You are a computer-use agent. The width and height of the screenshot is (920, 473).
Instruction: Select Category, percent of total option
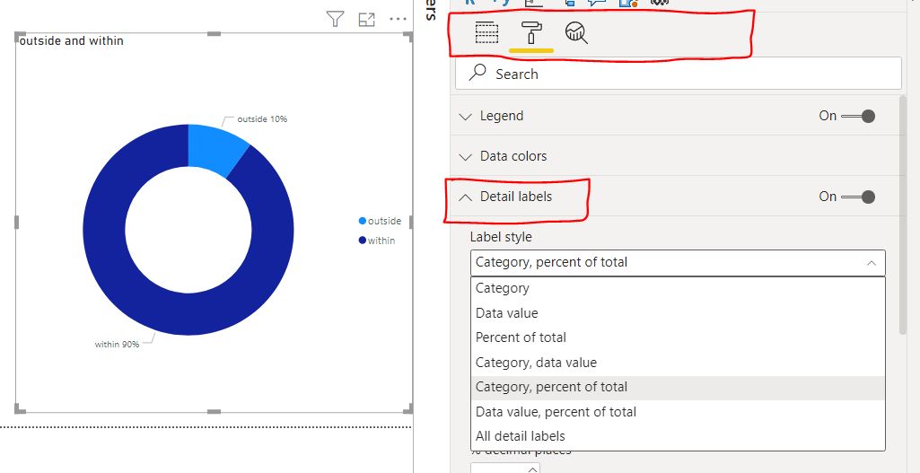point(678,388)
